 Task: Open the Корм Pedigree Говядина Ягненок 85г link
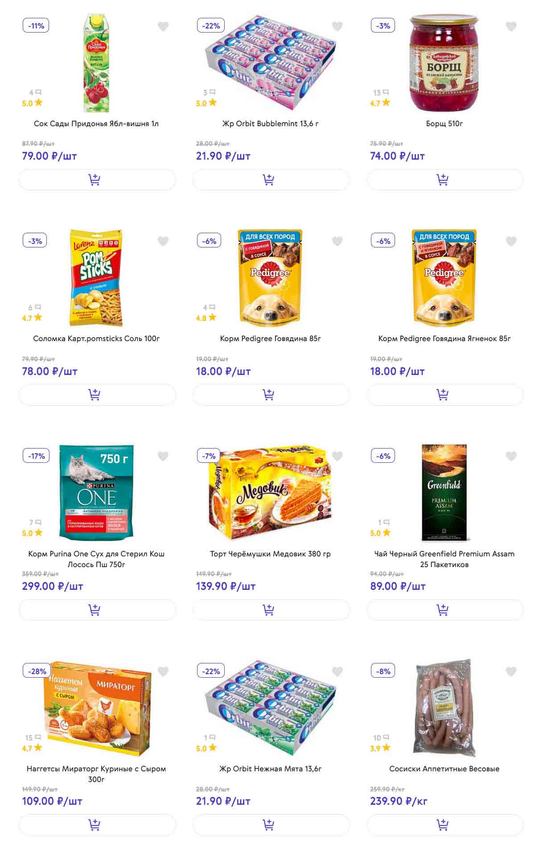tap(444, 338)
